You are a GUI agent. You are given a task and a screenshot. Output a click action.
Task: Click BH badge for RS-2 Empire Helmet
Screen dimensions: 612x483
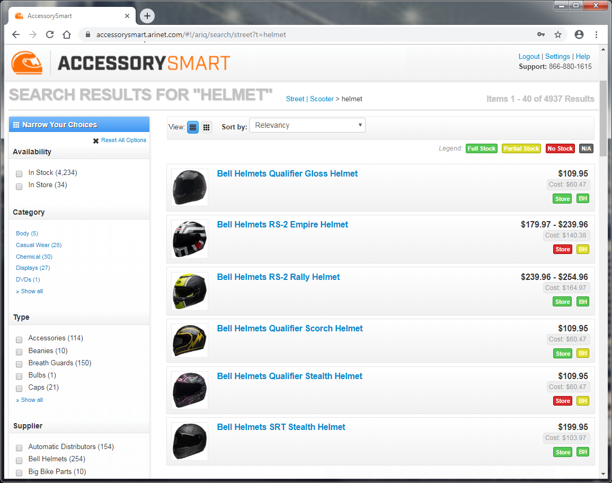tap(583, 249)
